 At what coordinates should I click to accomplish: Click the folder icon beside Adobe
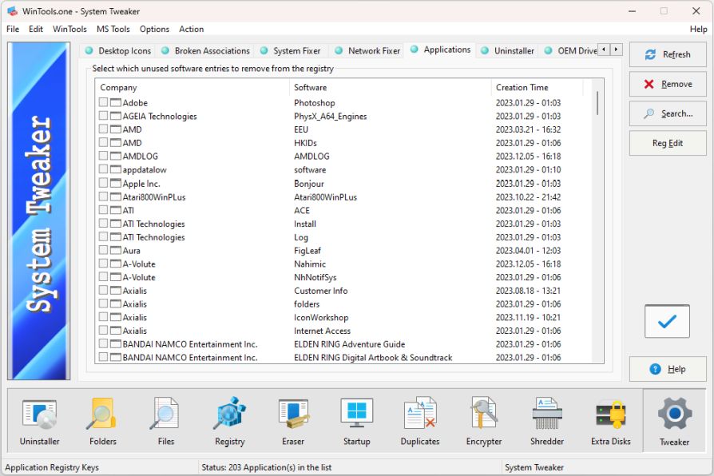point(116,102)
